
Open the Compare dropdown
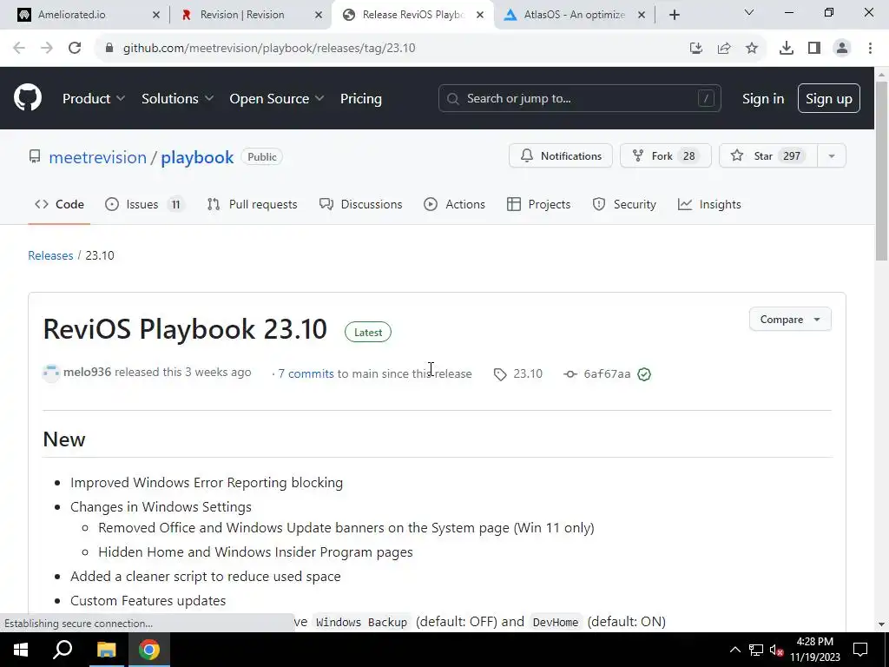790,320
